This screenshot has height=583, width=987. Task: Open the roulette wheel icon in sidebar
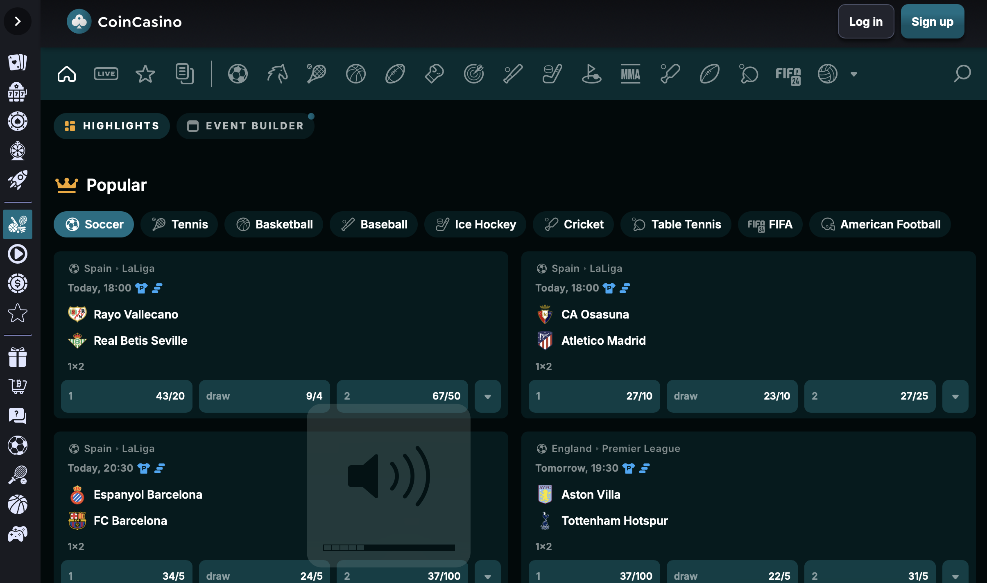point(18,151)
